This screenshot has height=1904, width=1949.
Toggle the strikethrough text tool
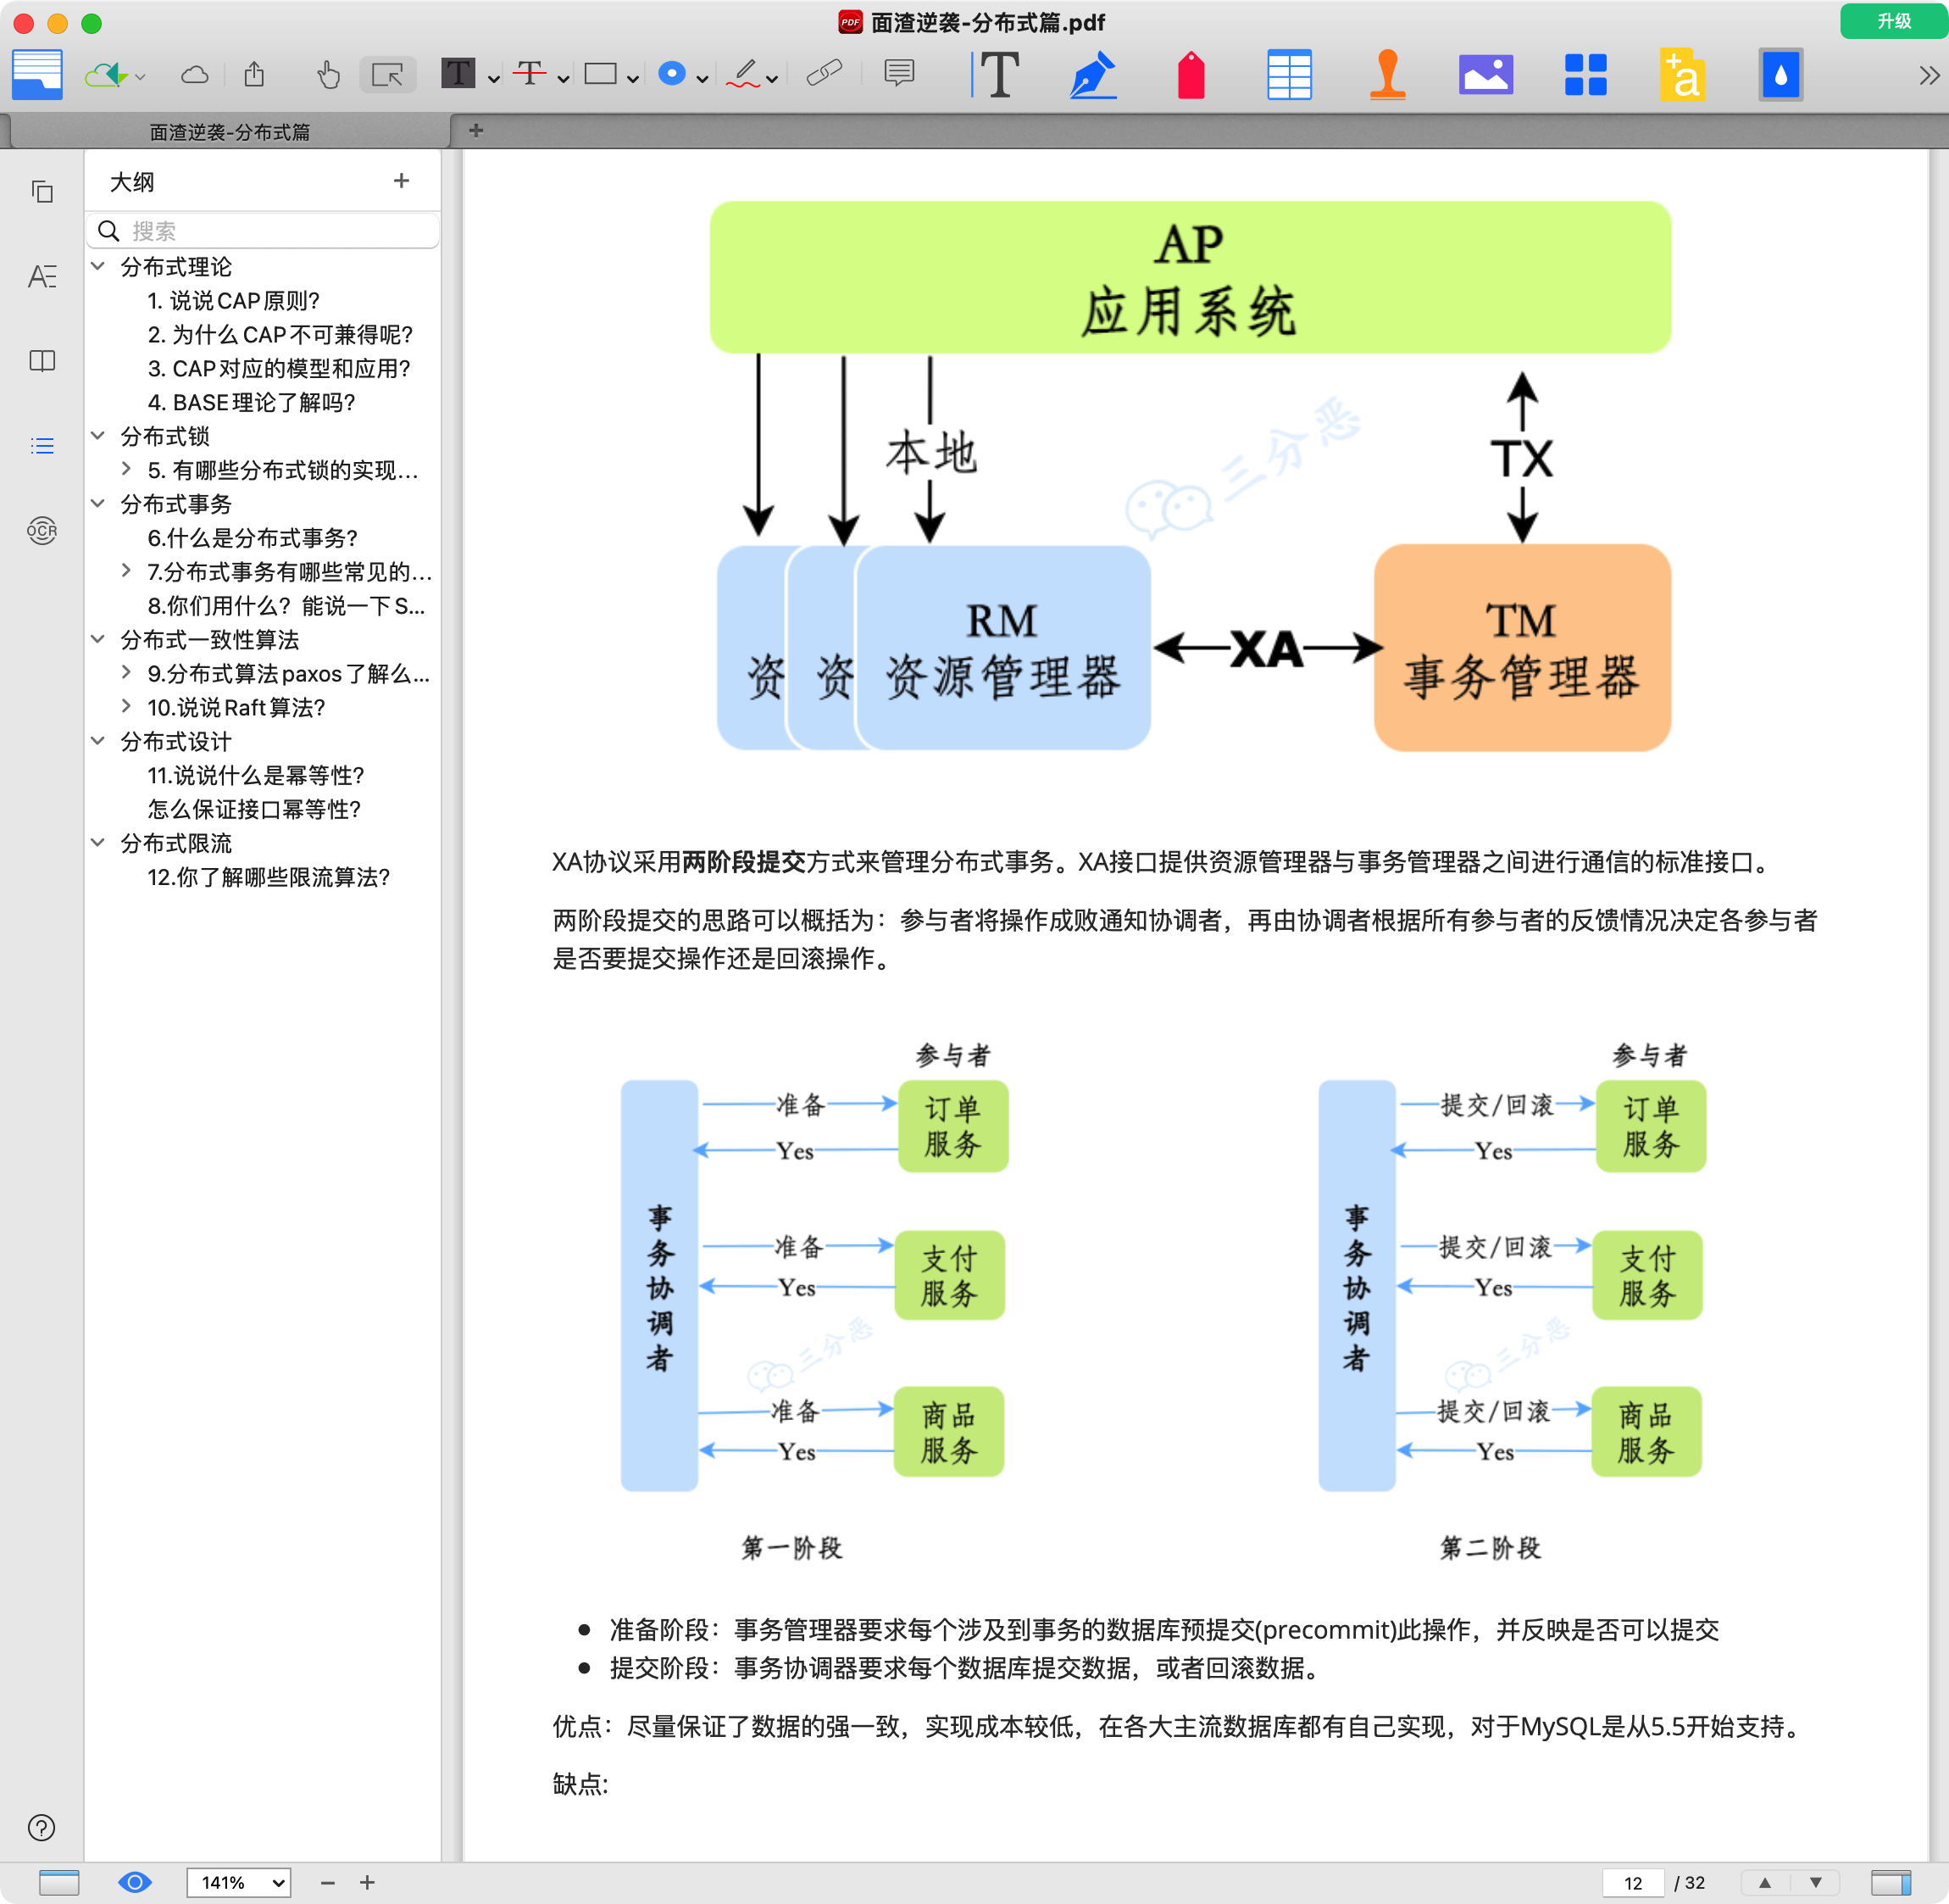(530, 74)
